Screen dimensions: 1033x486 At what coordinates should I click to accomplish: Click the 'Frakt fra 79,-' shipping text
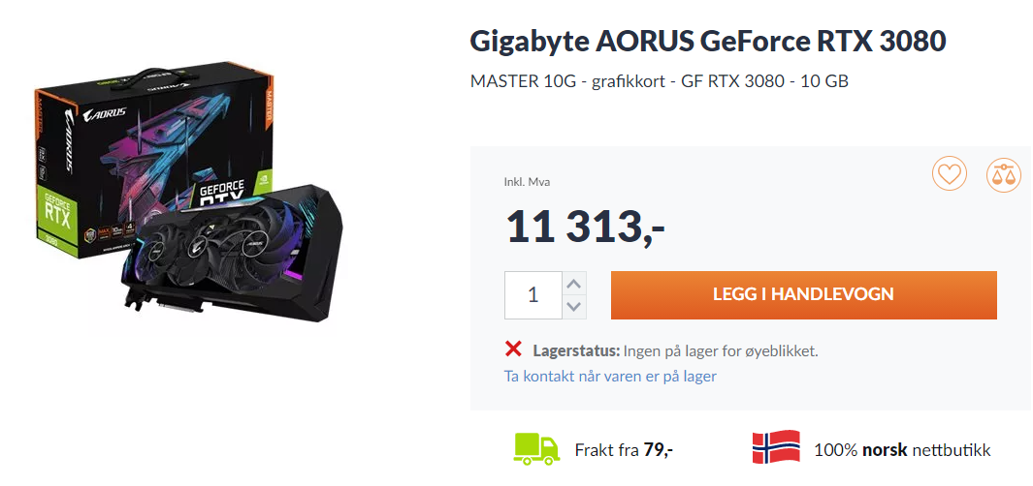point(624,450)
